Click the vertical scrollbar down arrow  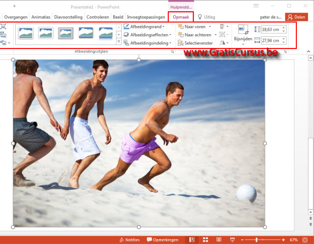coord(311,213)
